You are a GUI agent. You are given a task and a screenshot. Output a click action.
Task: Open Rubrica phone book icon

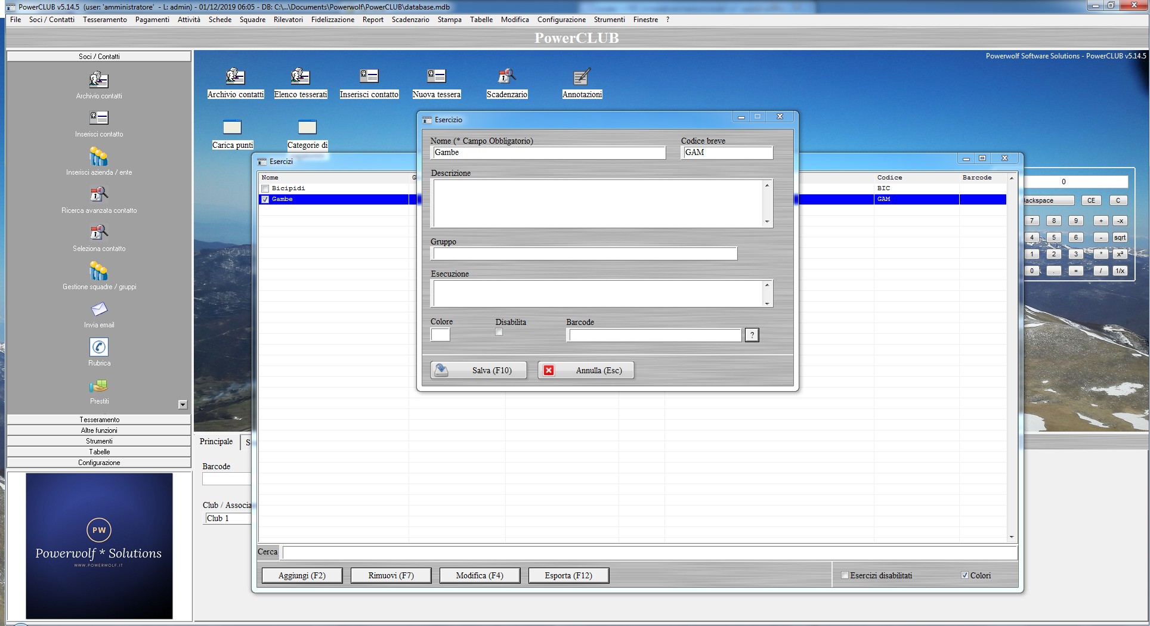coord(99,347)
